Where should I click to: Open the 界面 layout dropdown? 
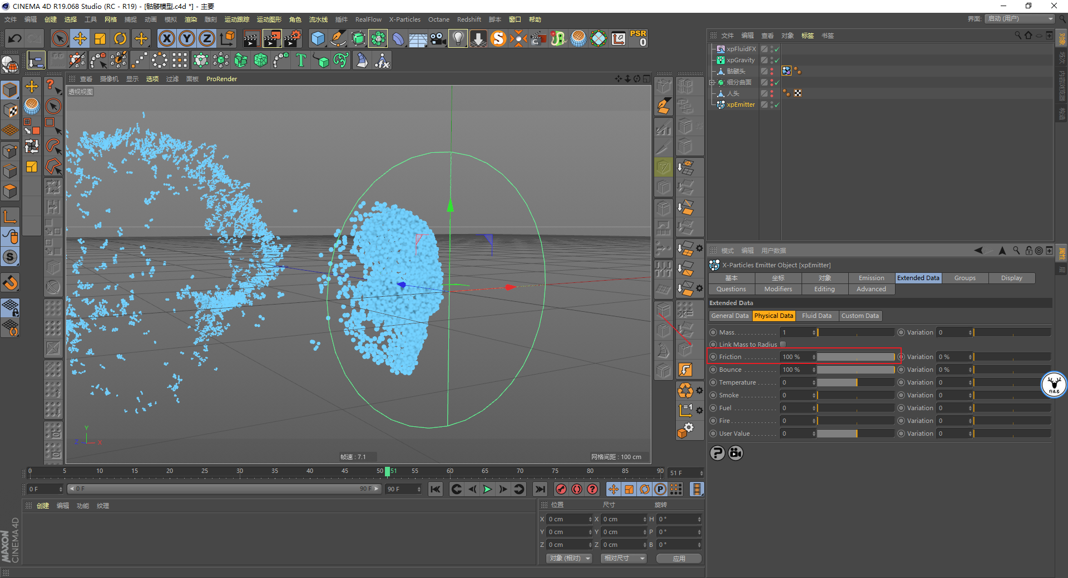coord(1020,19)
